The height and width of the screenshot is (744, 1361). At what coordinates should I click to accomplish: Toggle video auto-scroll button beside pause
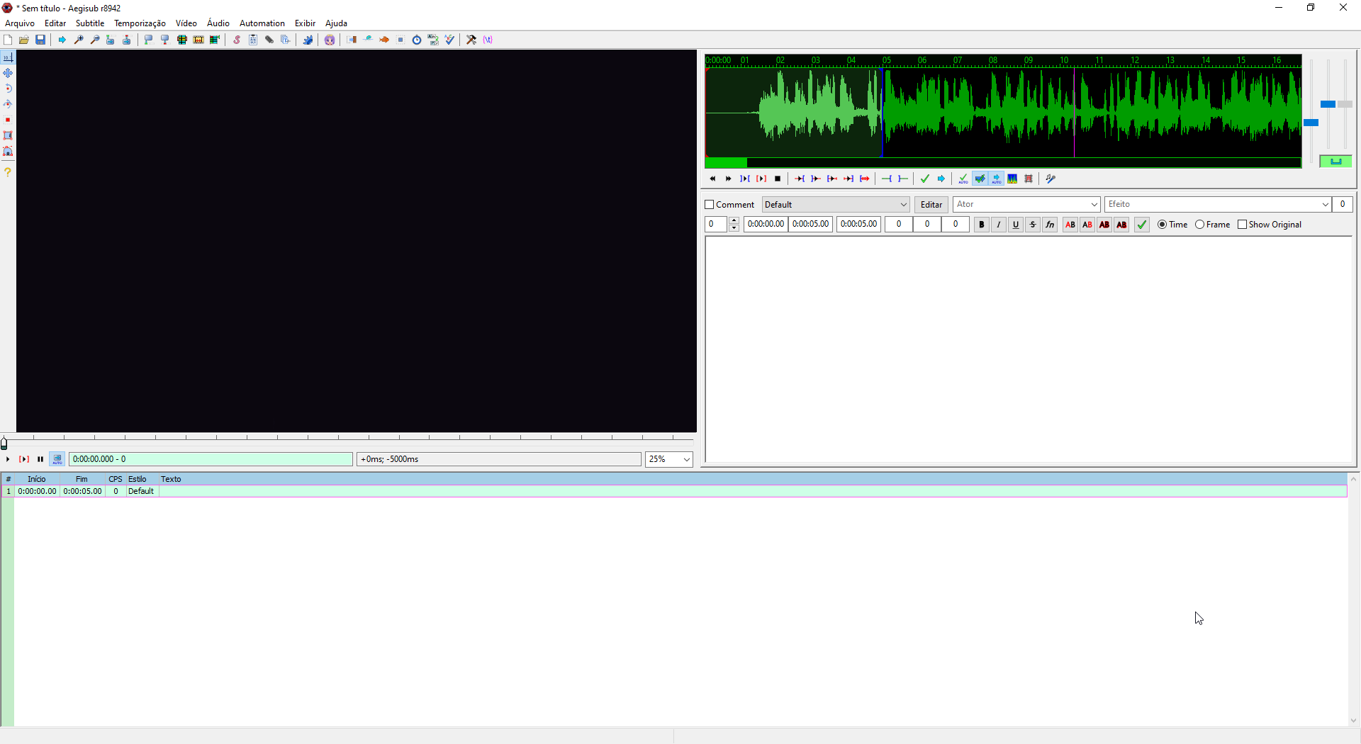pos(57,459)
